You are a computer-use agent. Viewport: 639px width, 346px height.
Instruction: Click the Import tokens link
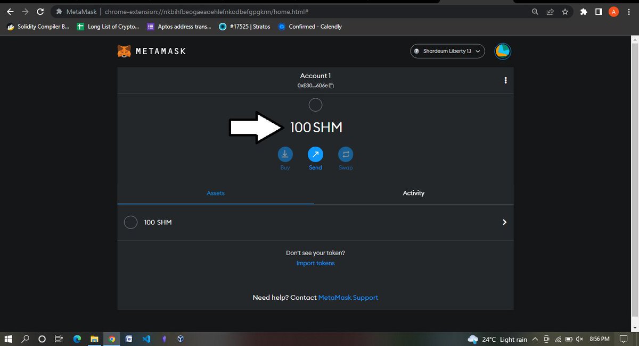[x=315, y=263]
